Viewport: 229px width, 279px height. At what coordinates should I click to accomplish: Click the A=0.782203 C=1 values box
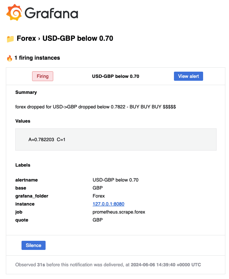click(116, 139)
